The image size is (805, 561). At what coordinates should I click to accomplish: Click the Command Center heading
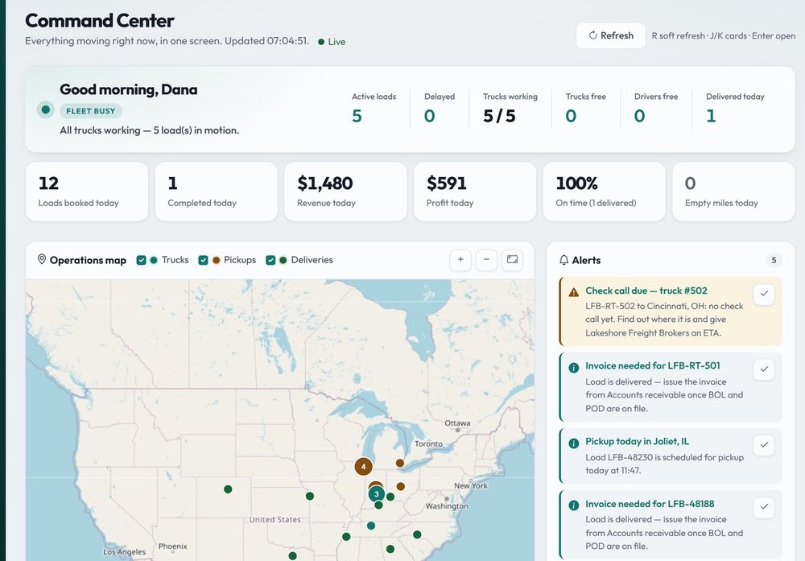[100, 21]
